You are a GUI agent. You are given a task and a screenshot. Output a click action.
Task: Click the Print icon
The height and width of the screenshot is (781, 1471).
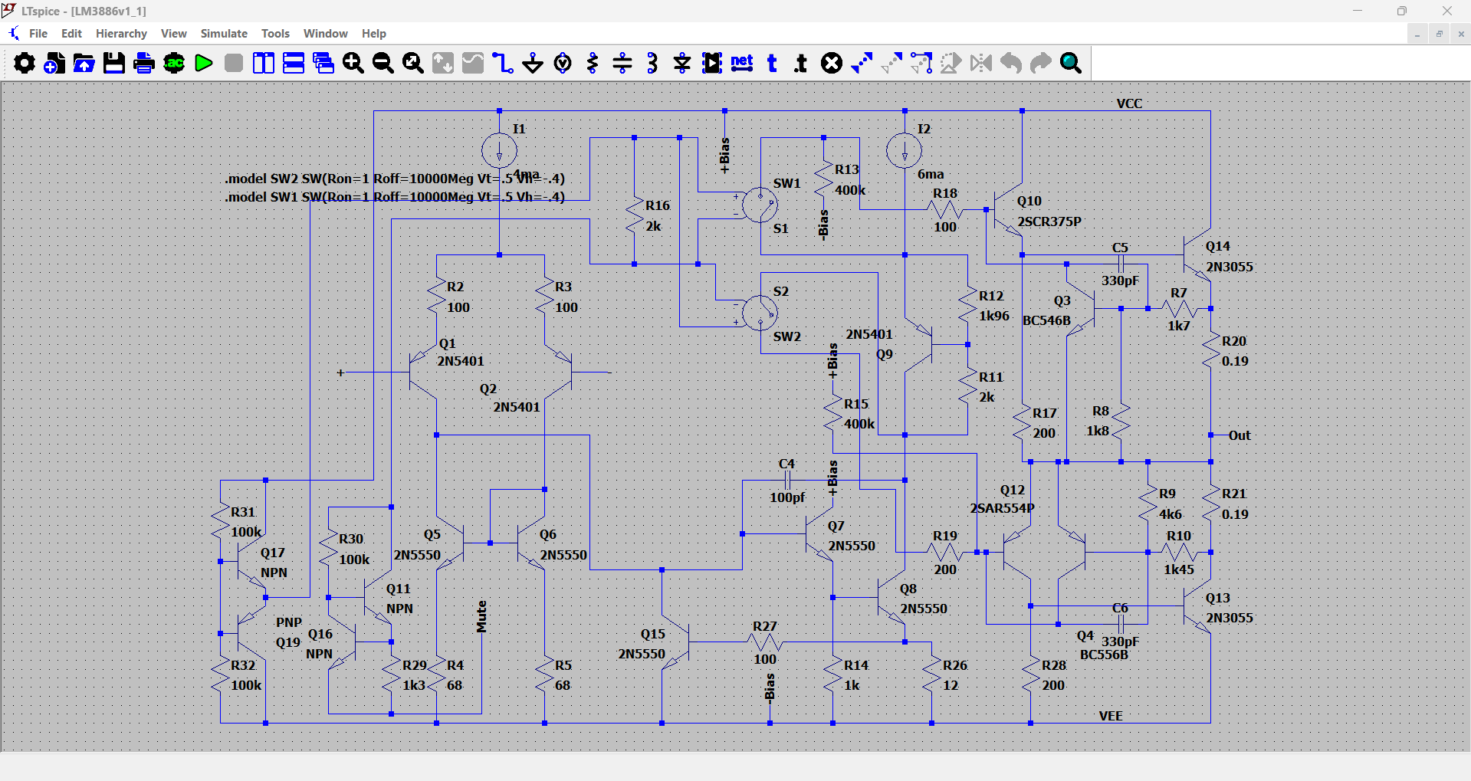point(144,63)
